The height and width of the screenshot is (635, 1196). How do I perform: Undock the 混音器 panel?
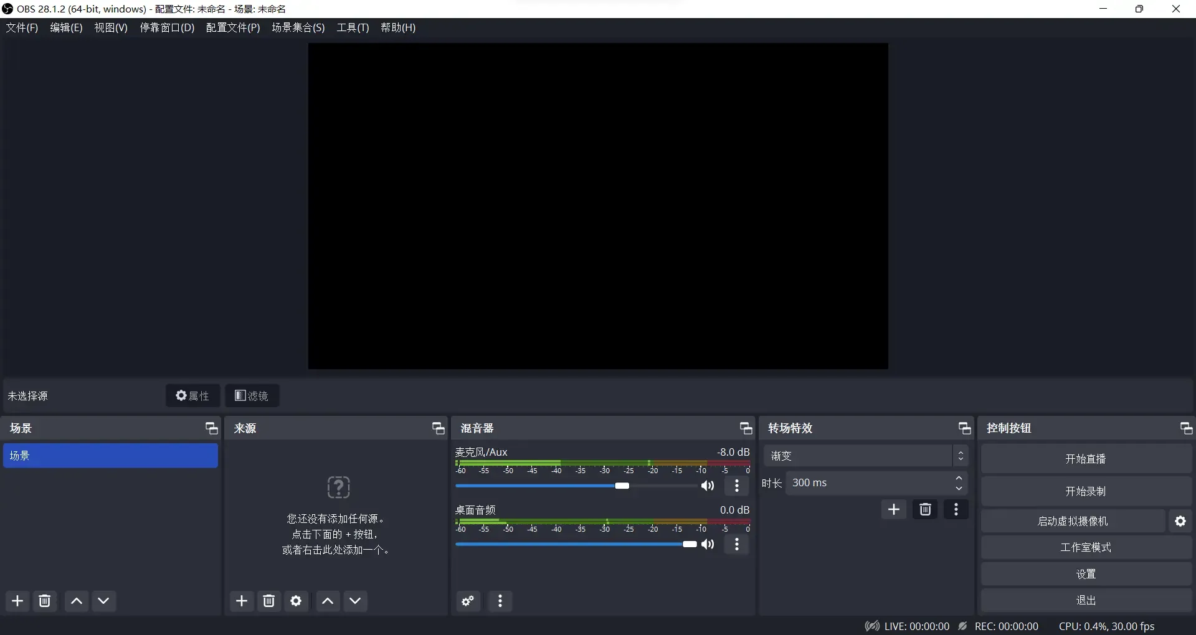pos(746,428)
